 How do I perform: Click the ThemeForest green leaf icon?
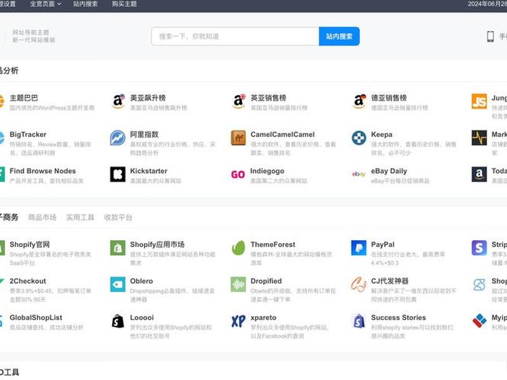click(x=238, y=248)
